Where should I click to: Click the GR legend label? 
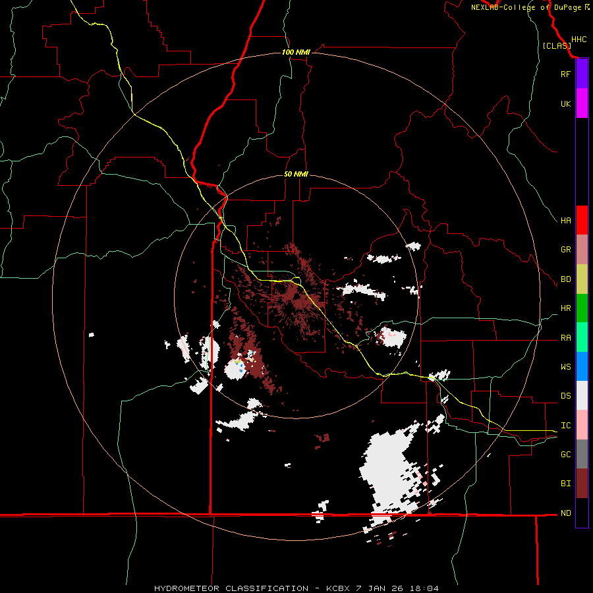(x=565, y=250)
